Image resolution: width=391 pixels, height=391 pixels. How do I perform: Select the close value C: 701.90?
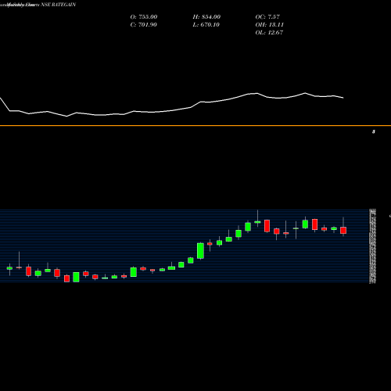[143, 25]
